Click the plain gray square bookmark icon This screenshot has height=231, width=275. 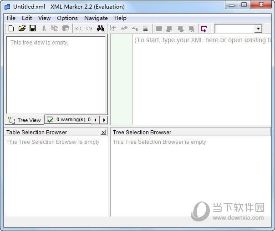(159, 29)
